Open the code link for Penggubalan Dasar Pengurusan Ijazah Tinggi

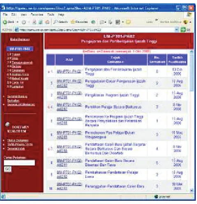[x=70, y=83]
